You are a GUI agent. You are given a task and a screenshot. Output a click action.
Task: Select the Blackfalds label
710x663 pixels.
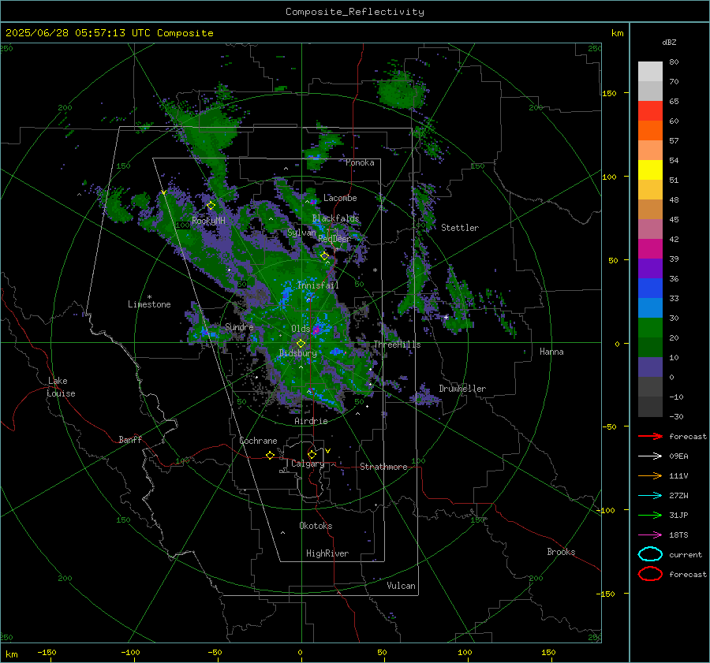(x=335, y=218)
